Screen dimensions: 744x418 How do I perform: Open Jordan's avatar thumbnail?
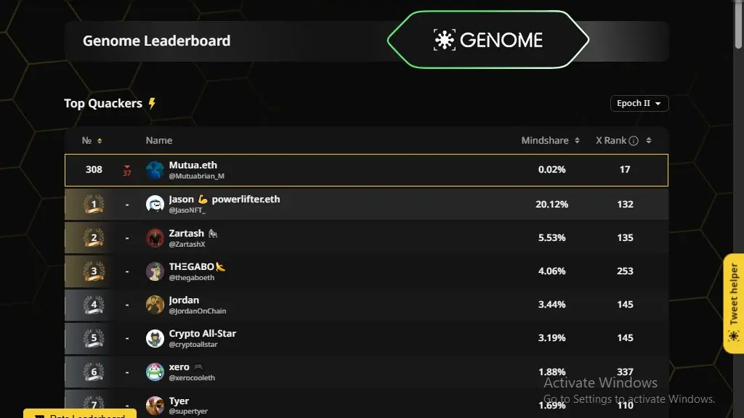point(155,305)
